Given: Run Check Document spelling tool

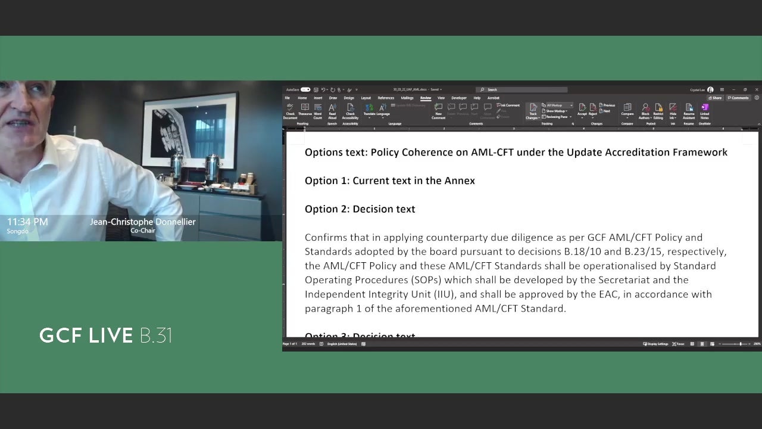Looking at the screenshot, I should [x=290, y=111].
